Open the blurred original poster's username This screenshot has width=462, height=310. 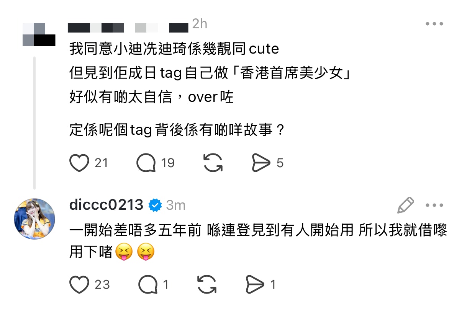tap(128, 28)
